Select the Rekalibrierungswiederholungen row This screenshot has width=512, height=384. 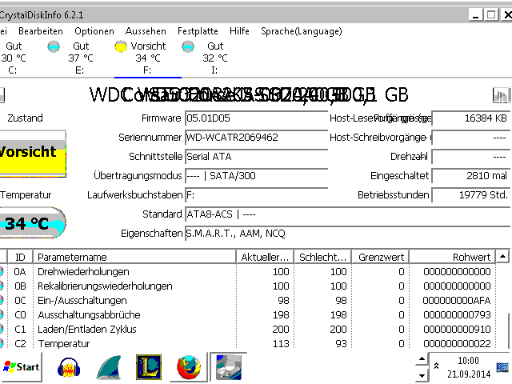click(247, 286)
